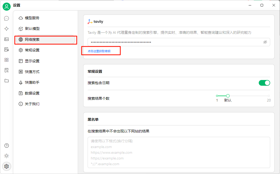Click the tavily logo icon
This screenshot has width=280, height=174.
(x=90, y=22)
